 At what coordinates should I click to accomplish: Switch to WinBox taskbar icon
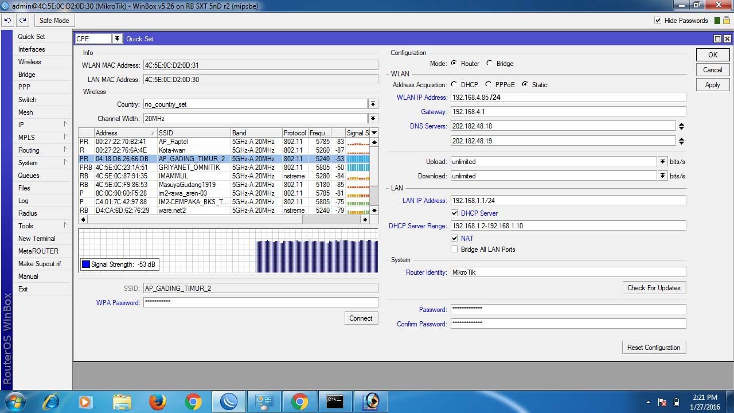click(229, 402)
